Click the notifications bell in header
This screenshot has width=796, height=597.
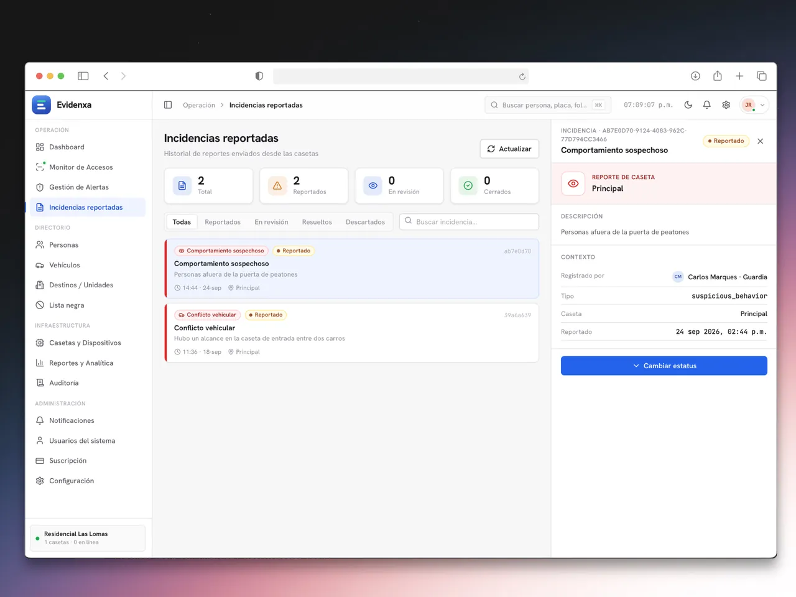pyautogui.click(x=707, y=105)
